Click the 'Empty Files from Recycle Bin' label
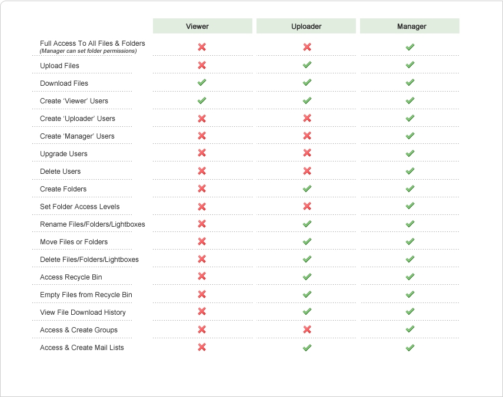Viewport: 503px width, 397px height. click(x=86, y=295)
